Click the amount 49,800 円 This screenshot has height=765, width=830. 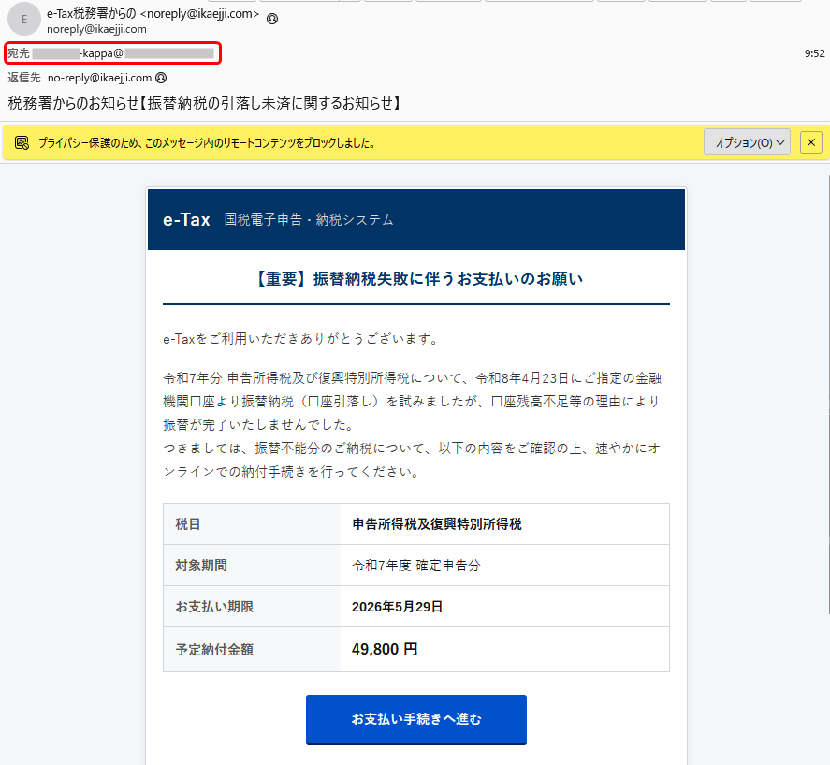[385, 649]
